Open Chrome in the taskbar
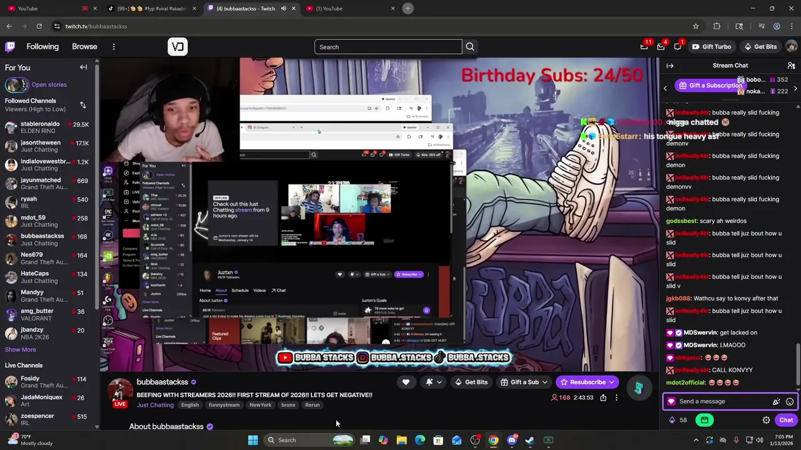801x450 pixels. coord(494,440)
